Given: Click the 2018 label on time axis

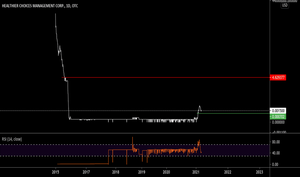Looking at the screenshot, I should pos(116,172).
